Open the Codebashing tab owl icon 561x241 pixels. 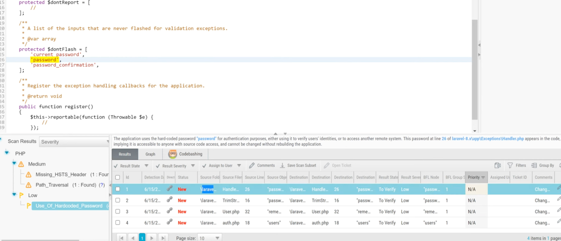pyautogui.click(x=172, y=154)
